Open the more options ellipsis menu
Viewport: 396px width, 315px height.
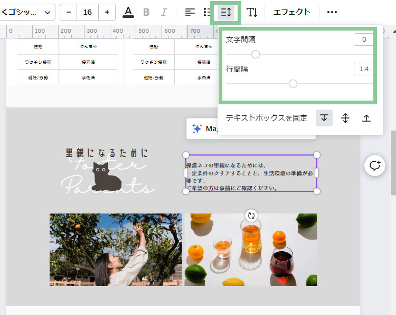point(332,12)
